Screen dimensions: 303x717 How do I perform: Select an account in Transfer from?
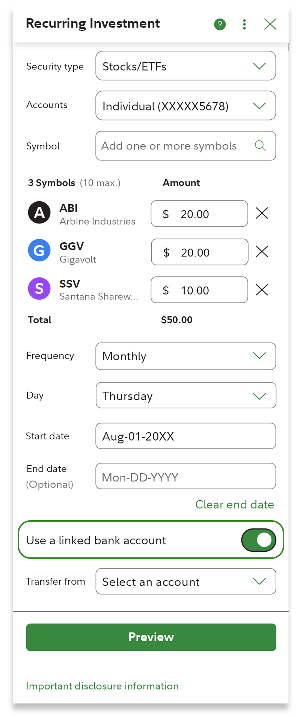point(185,581)
